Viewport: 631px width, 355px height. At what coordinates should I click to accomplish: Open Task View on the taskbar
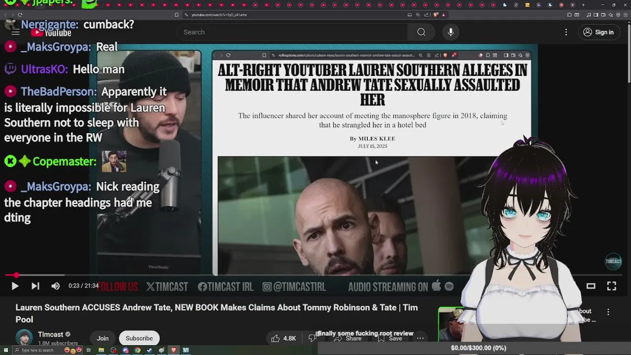pyautogui.click(x=89, y=350)
